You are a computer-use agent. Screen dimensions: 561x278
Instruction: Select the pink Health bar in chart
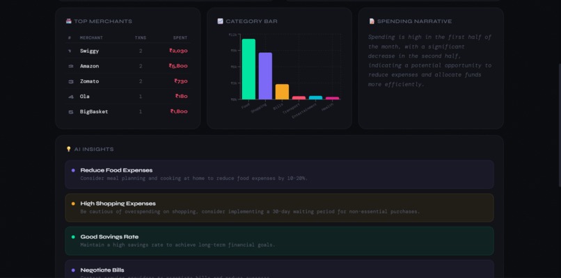(x=333, y=98)
